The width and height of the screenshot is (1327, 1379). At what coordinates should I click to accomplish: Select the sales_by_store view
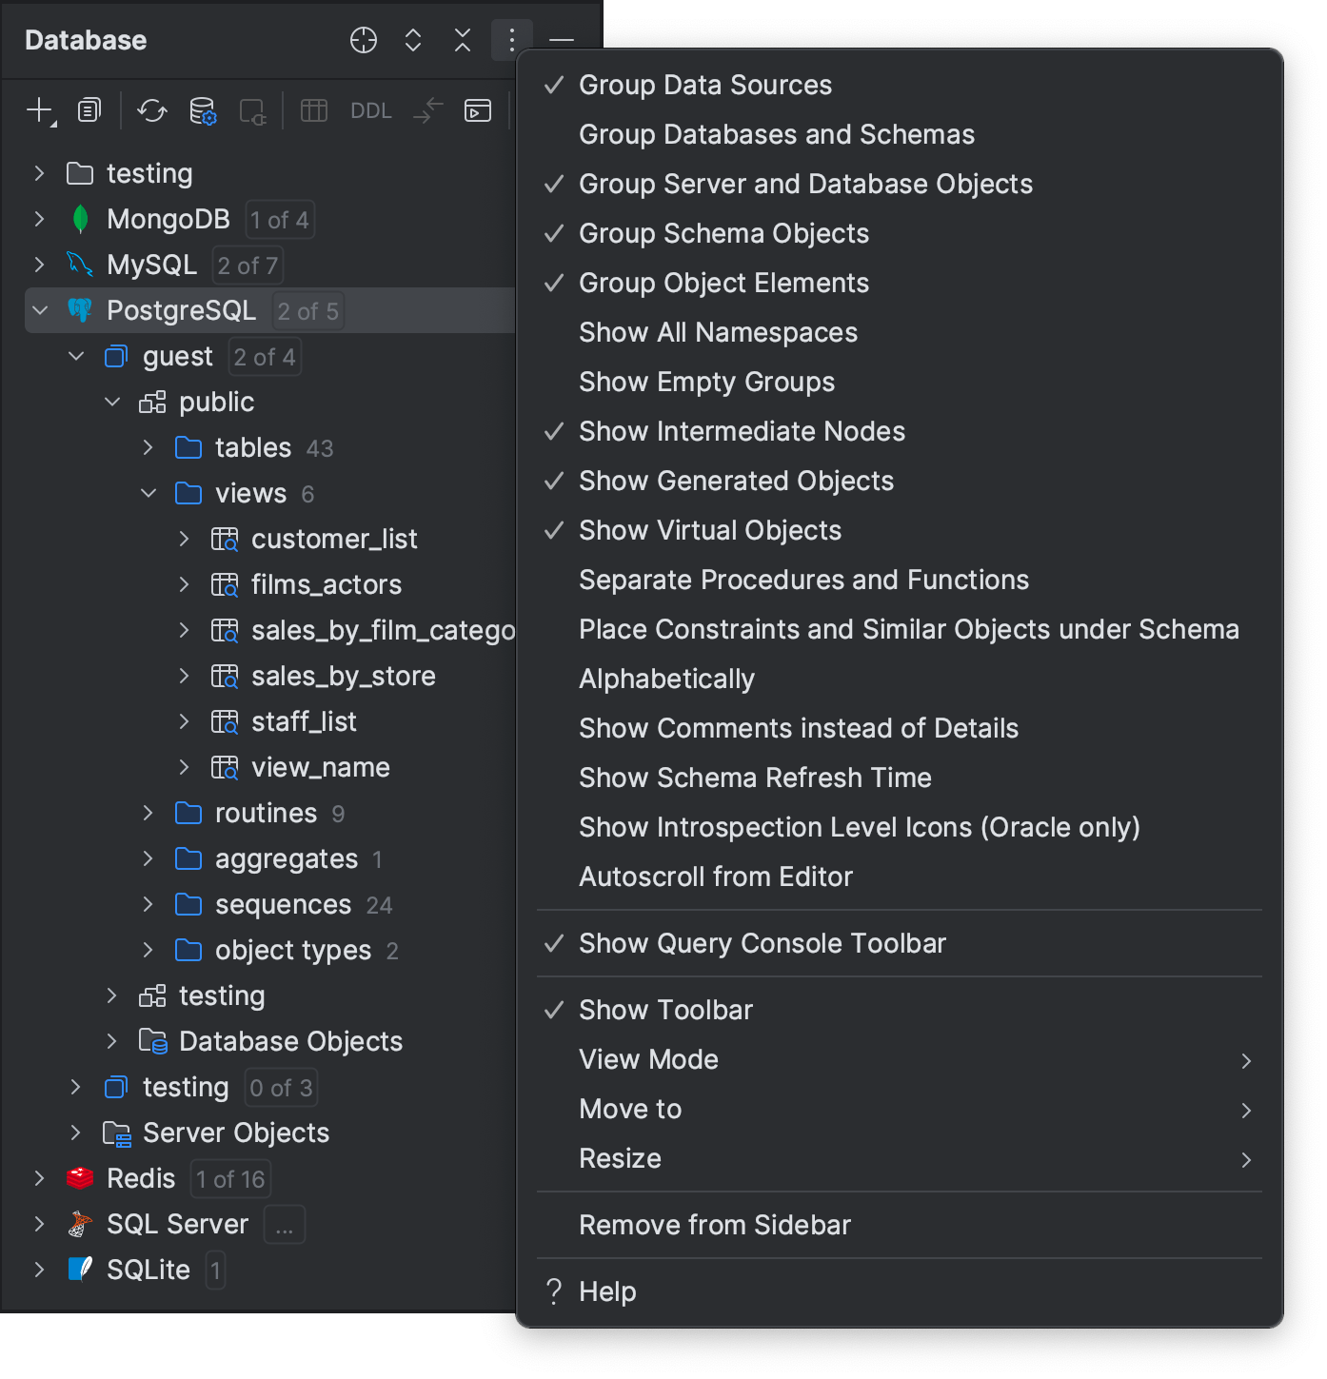pos(343,676)
